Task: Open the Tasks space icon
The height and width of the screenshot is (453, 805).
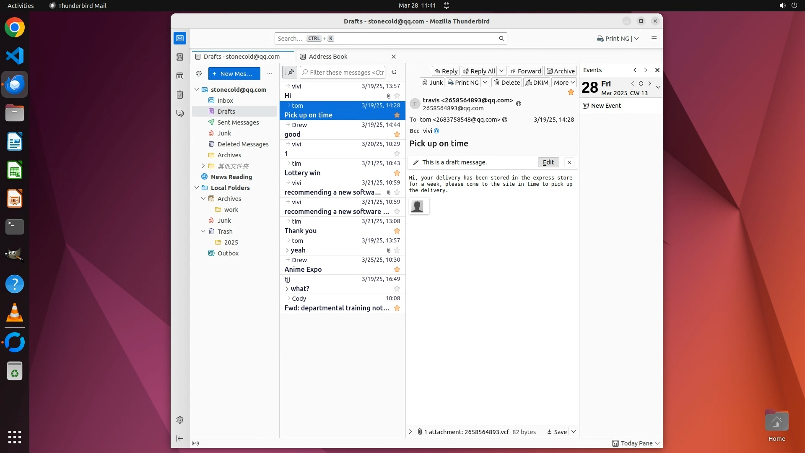Action: click(x=180, y=95)
